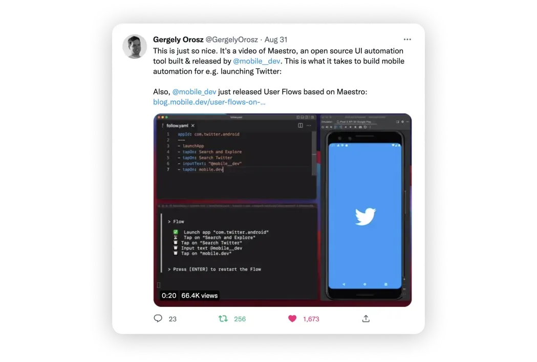Click the Gergely Orosz display name
The image size is (537, 362).
(x=178, y=39)
